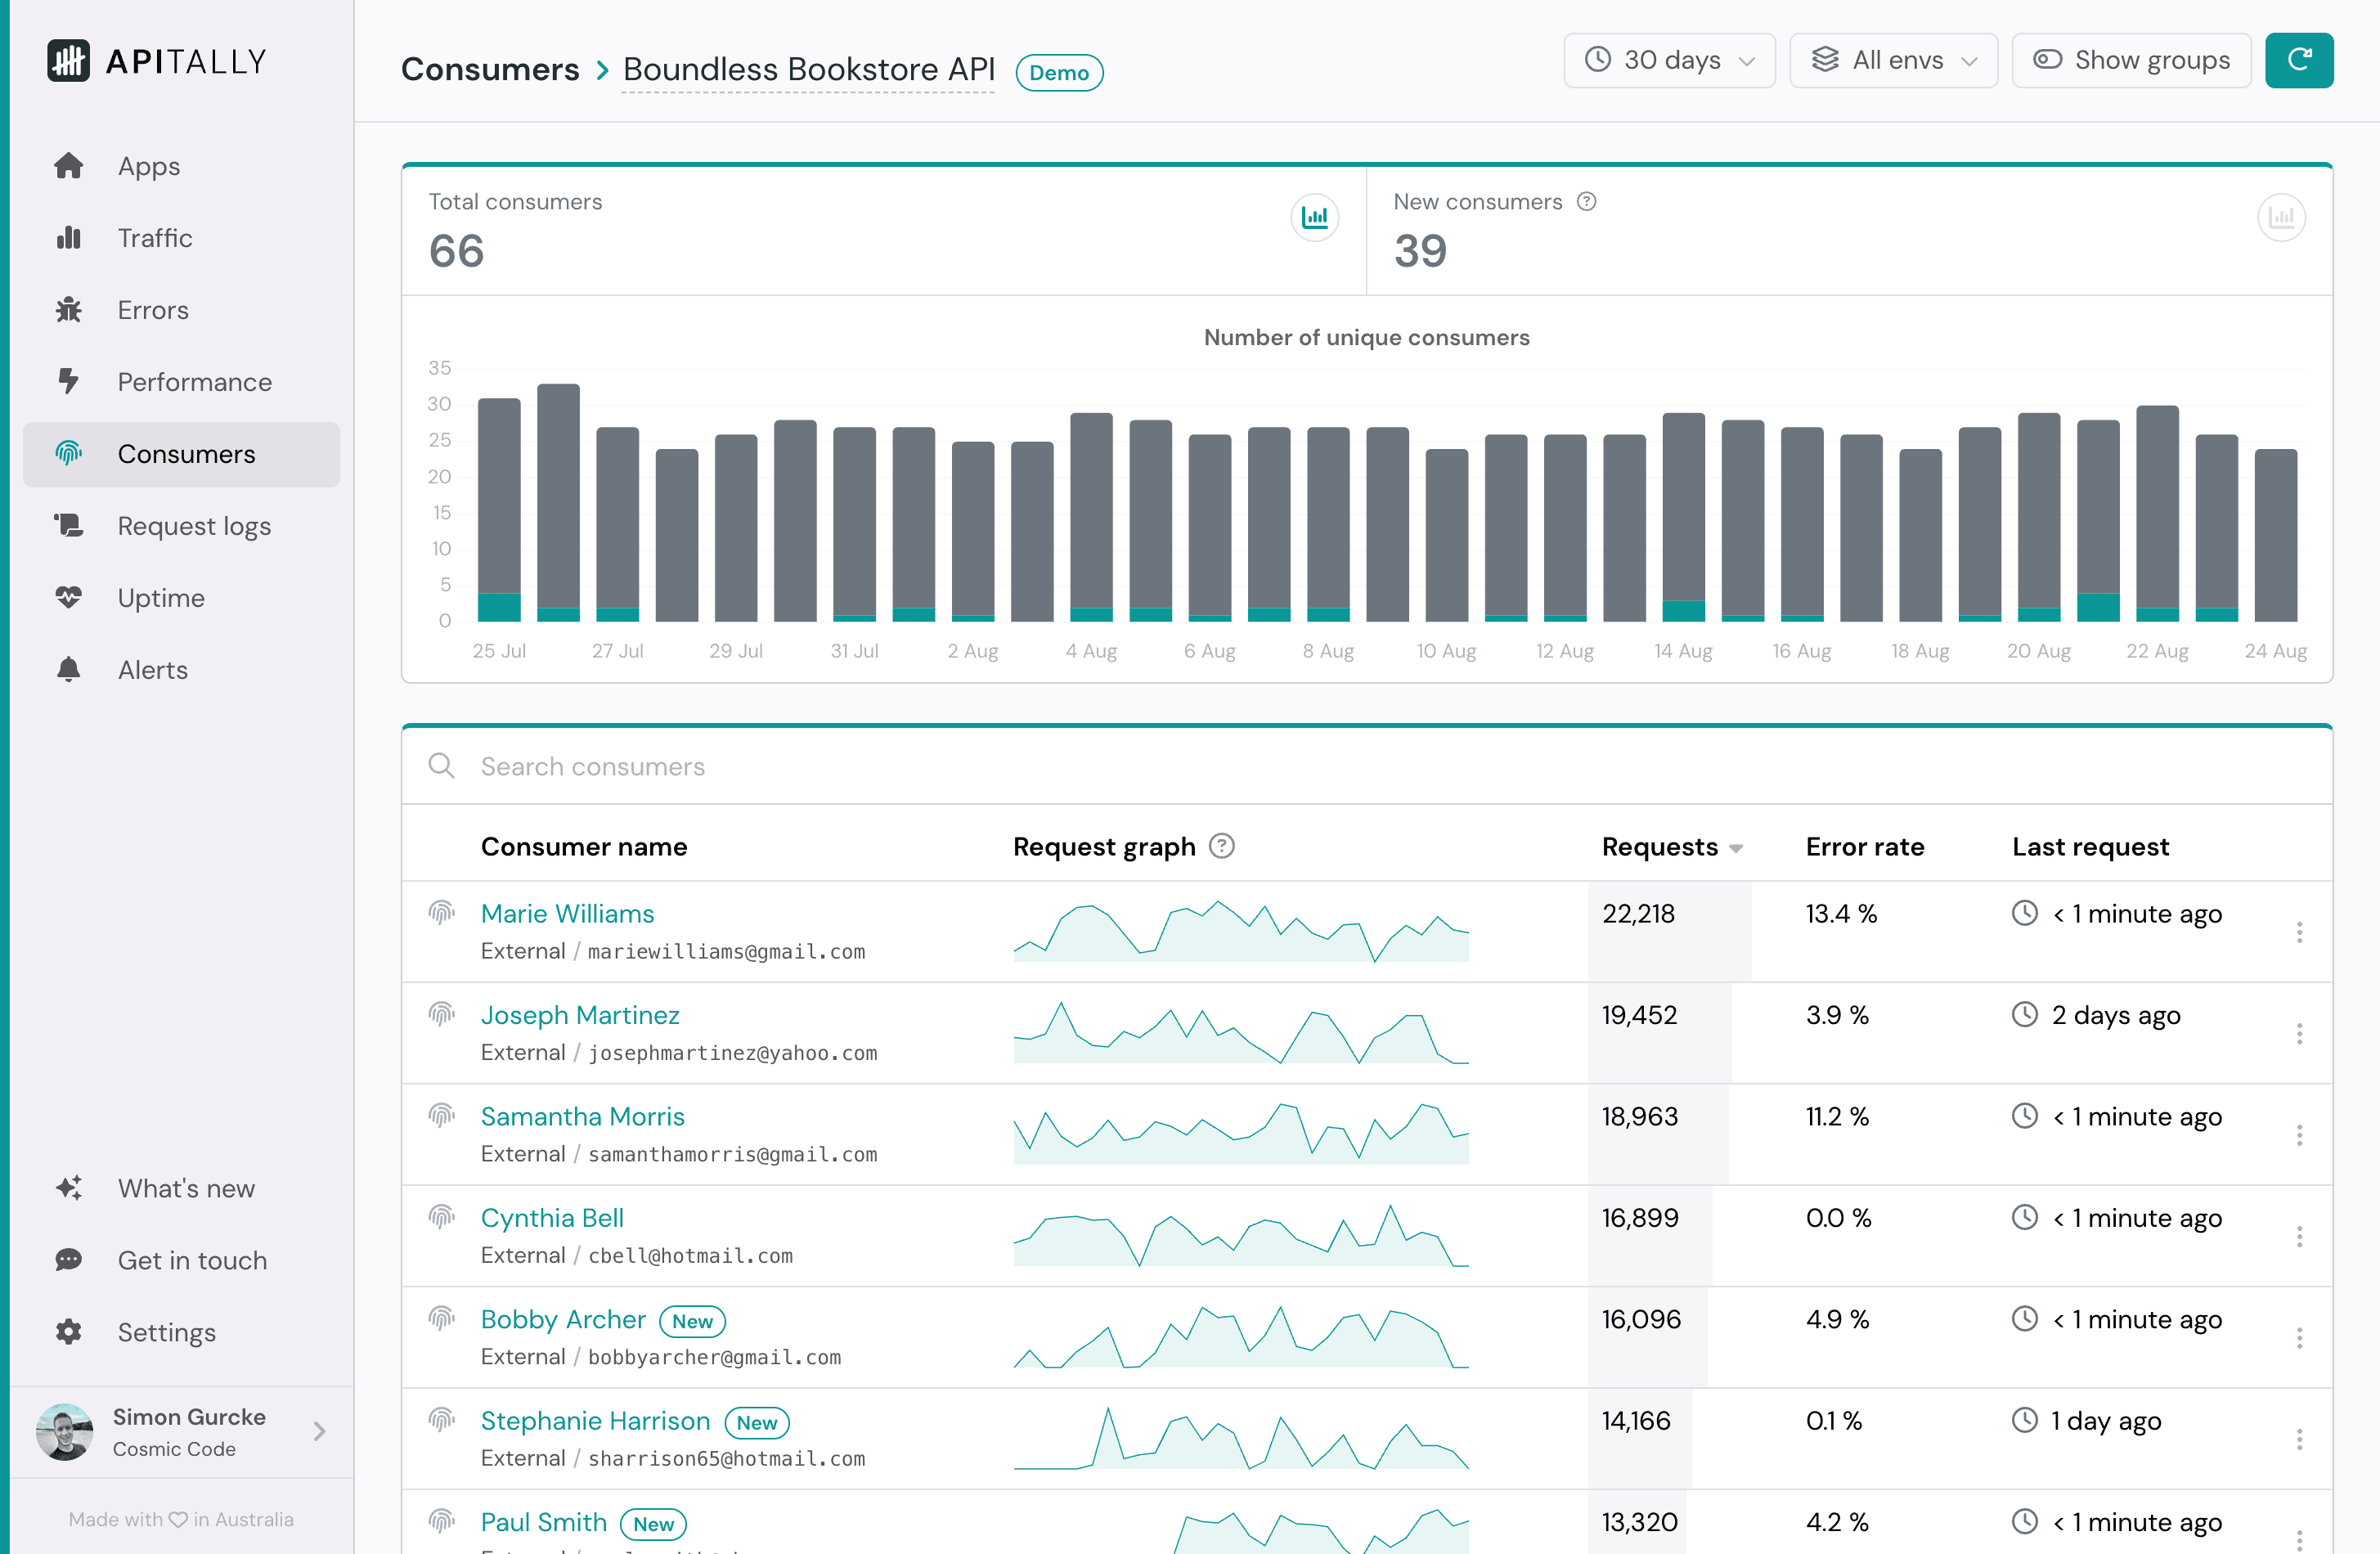Click the Boundless Bookstore API app name
Viewport: 2380px width, 1554px height.
[x=808, y=69]
